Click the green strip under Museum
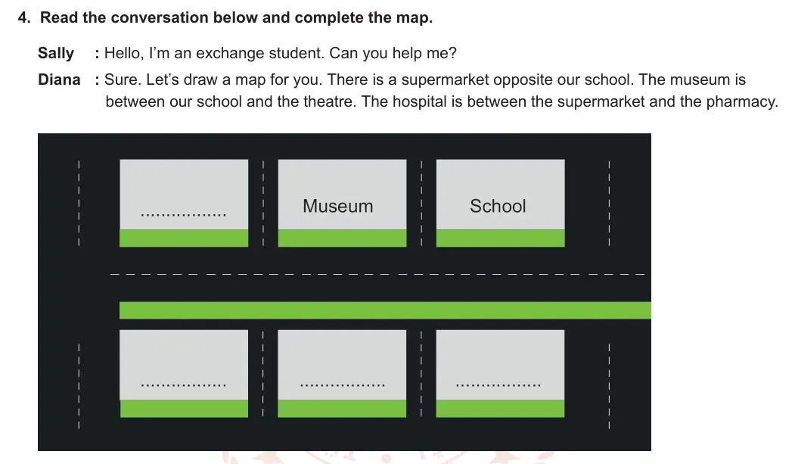 [x=342, y=238]
